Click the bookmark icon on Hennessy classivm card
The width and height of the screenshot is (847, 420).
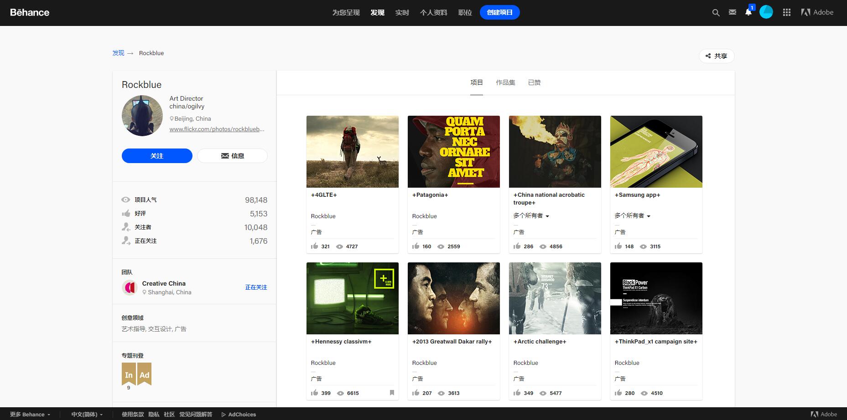[392, 393]
